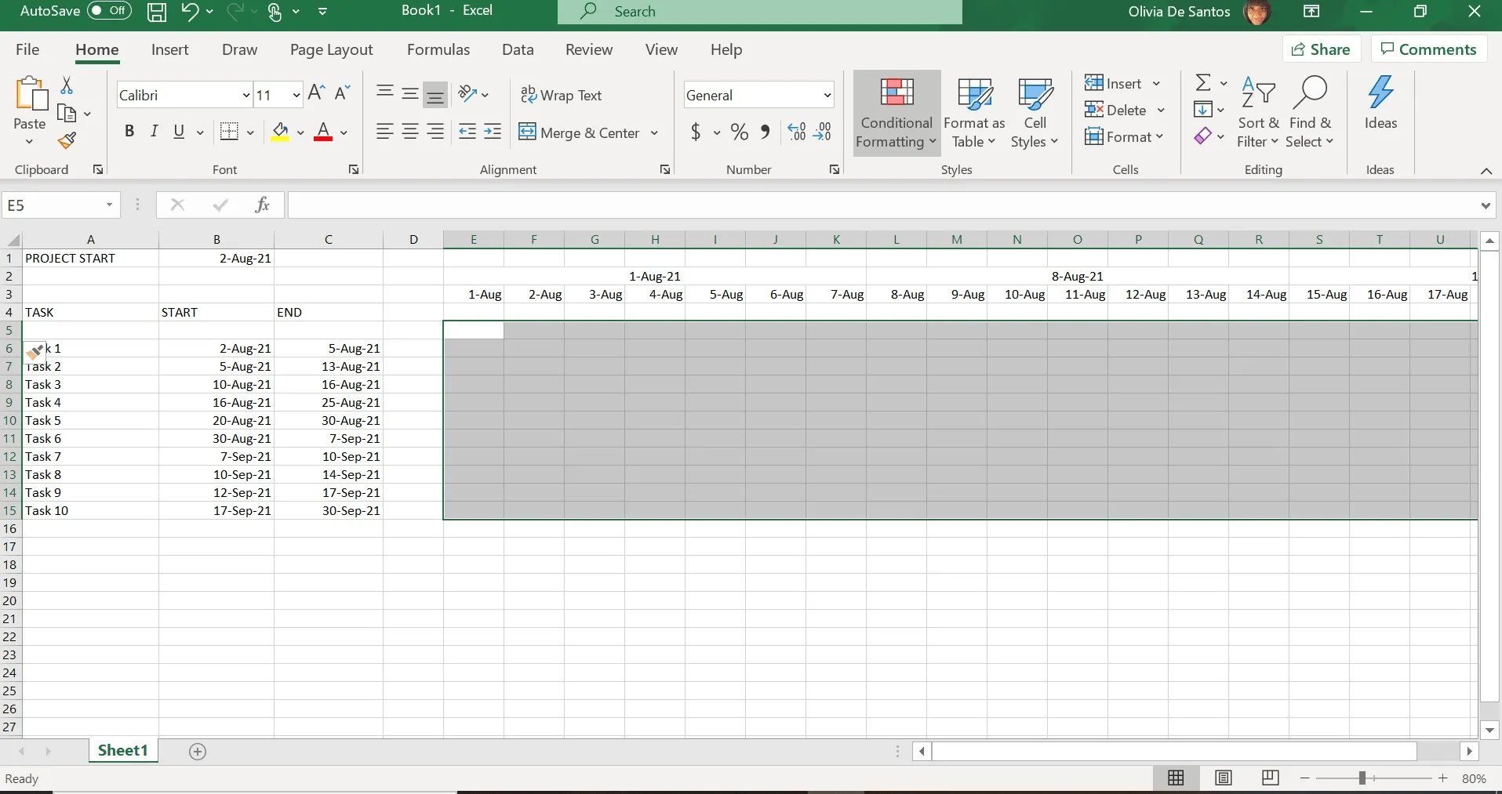The image size is (1502, 794).
Task: Open the Data ribbon tab
Action: tap(517, 49)
